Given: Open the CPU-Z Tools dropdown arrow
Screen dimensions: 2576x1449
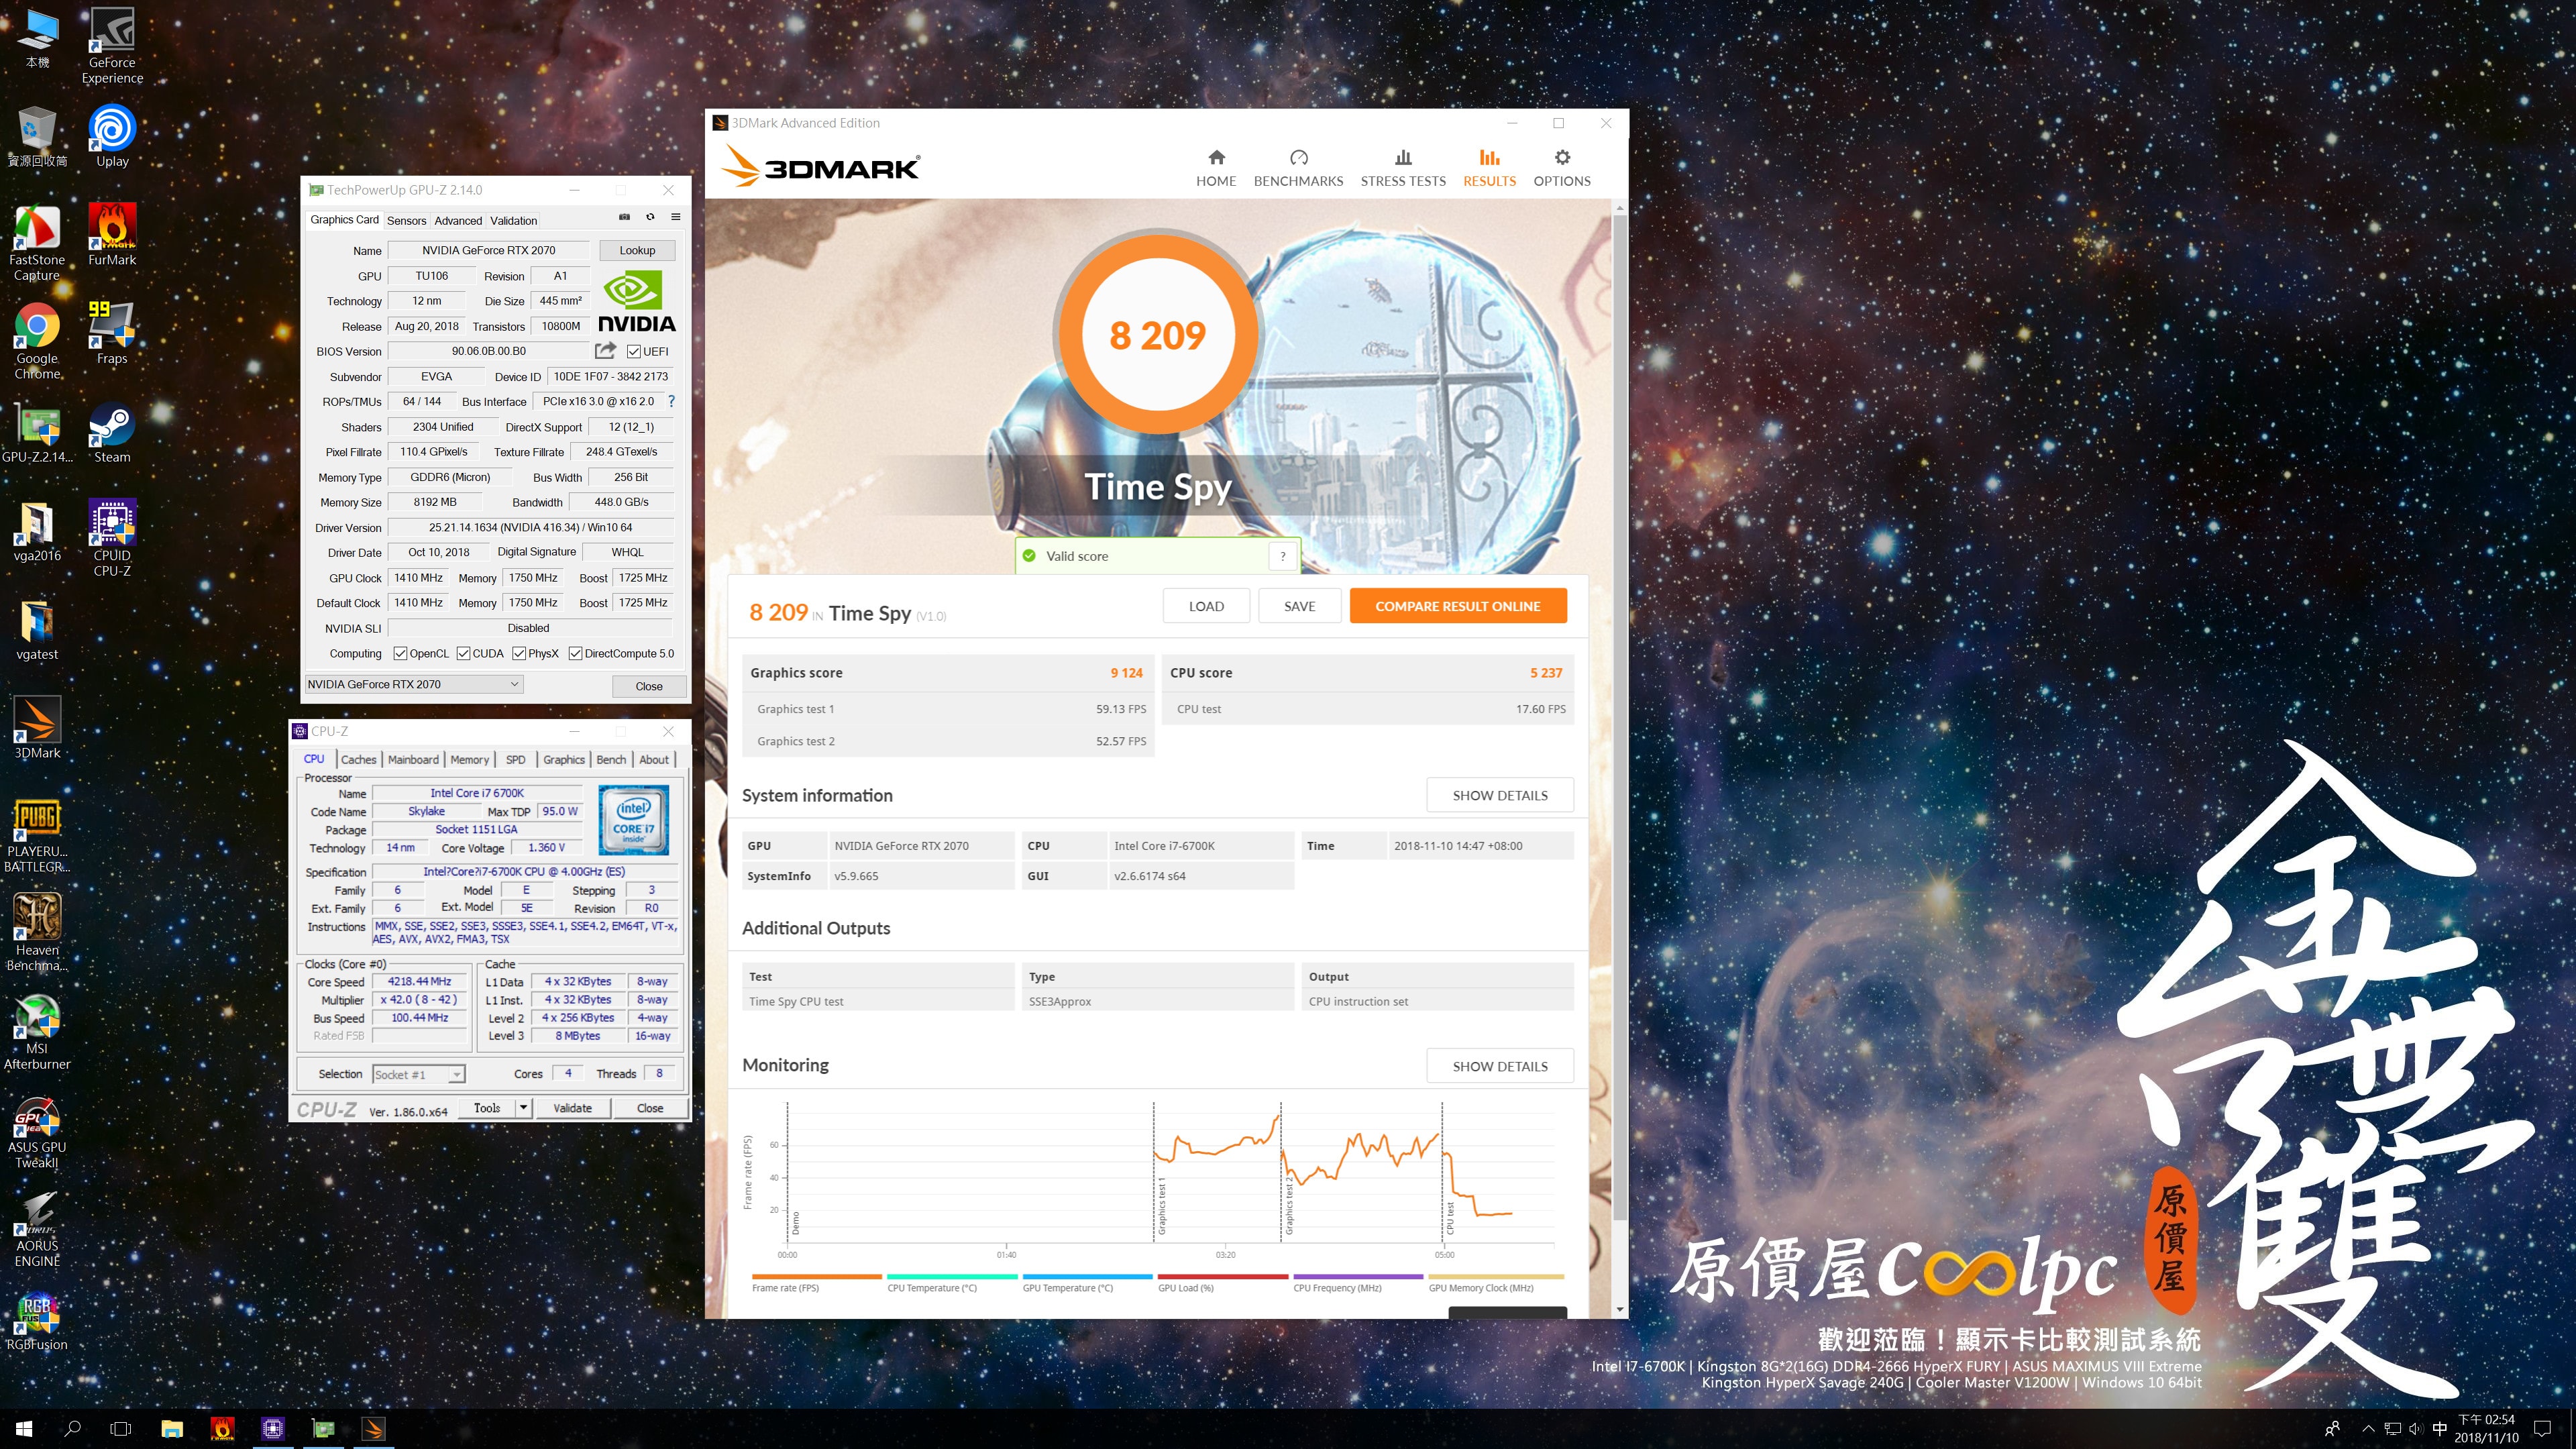Looking at the screenshot, I should coord(523,1107).
